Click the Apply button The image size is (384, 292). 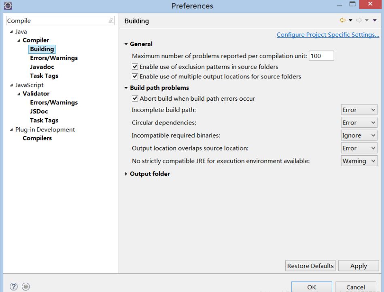359,266
